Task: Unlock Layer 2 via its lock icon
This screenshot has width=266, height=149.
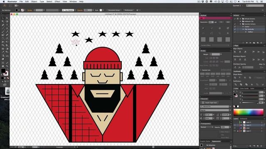Action: coord(238,131)
